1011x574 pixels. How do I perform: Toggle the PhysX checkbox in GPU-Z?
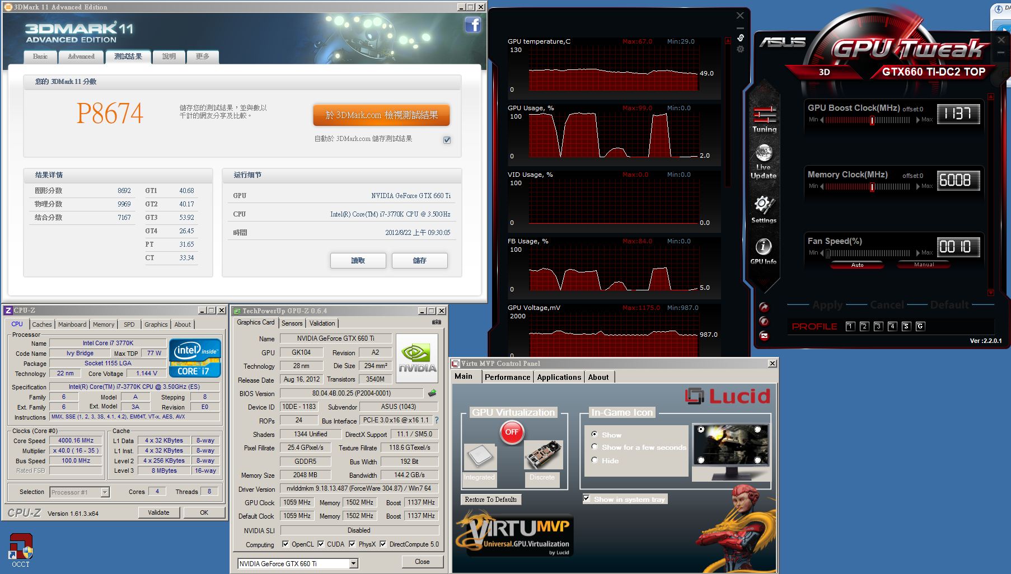pos(352,544)
